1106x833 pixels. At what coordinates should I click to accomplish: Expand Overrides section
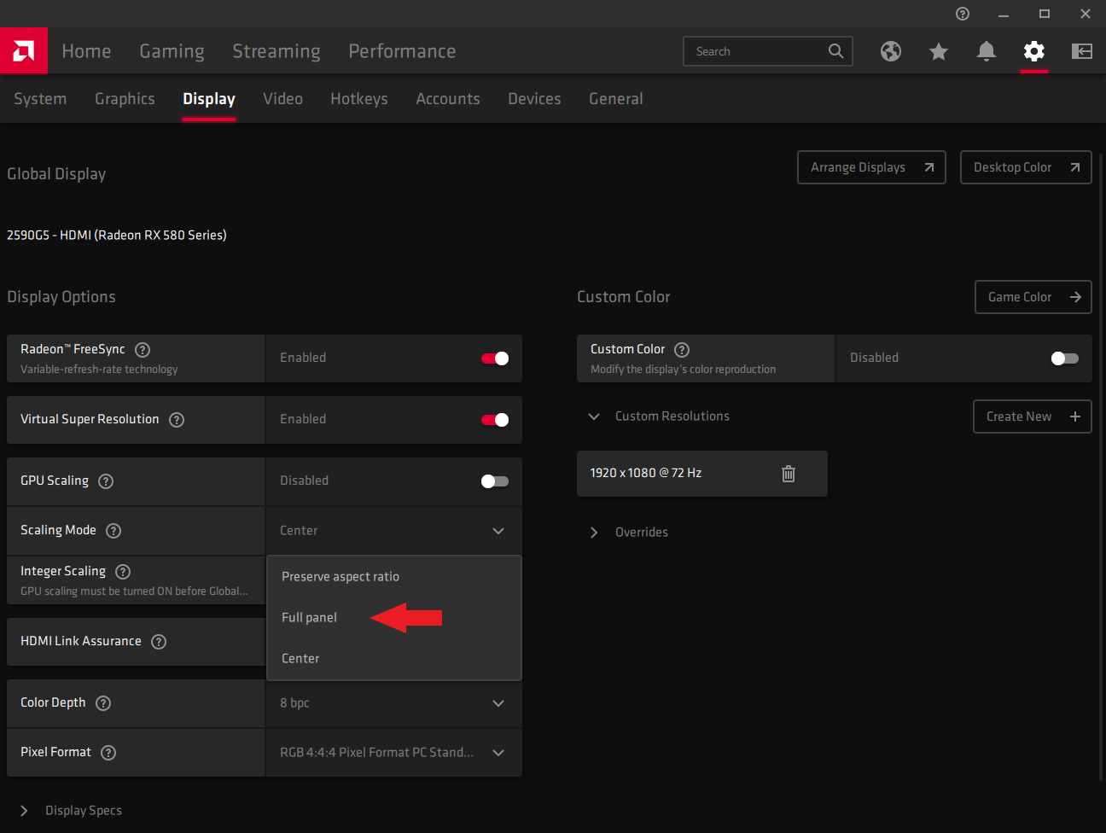594,532
